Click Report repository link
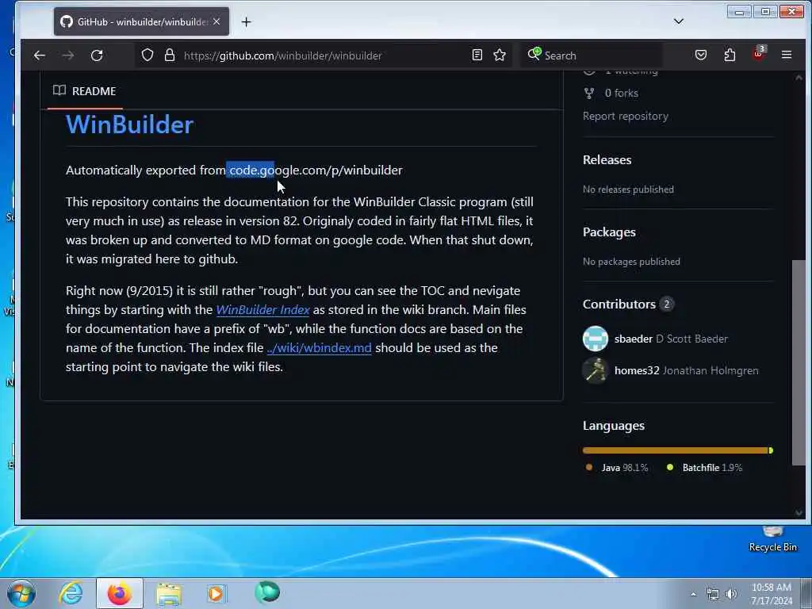812x609 pixels. (625, 116)
